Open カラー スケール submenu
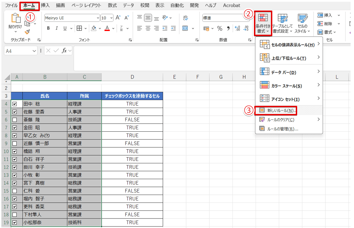This screenshot has width=354, height=228. point(289,85)
